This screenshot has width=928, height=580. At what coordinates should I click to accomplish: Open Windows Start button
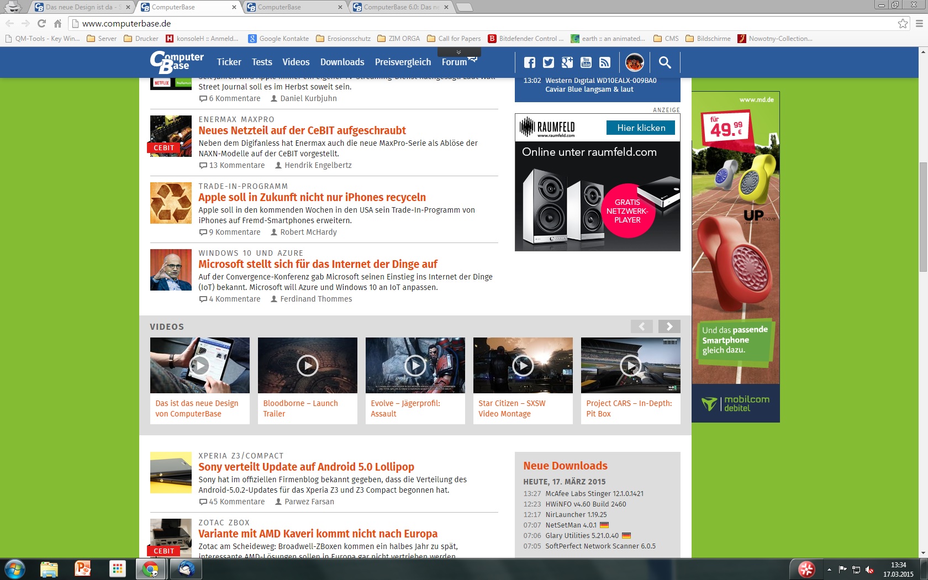(x=14, y=569)
